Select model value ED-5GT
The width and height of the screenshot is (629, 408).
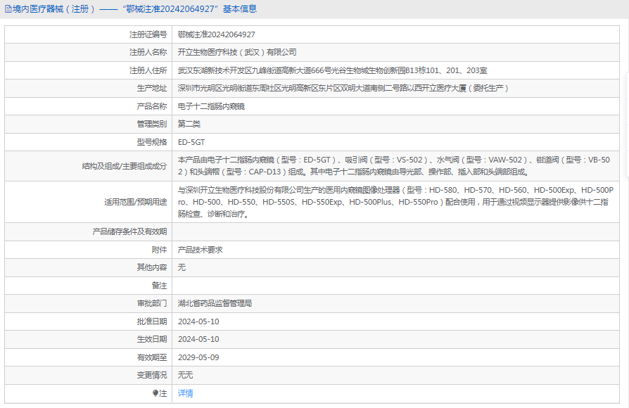(191, 142)
